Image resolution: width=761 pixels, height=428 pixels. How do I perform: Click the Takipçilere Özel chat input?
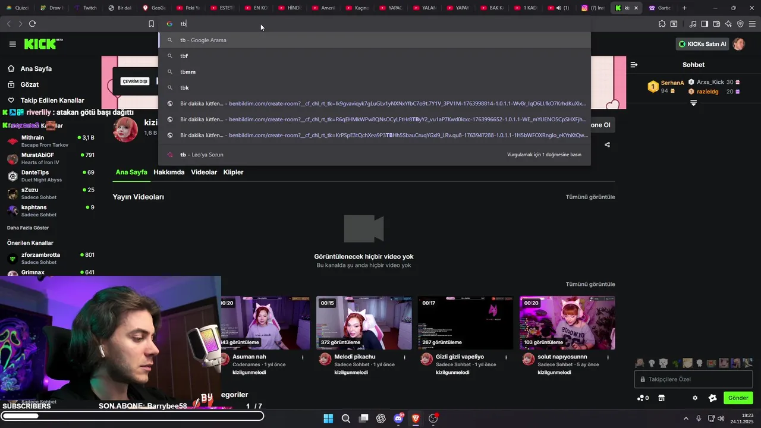click(x=694, y=379)
